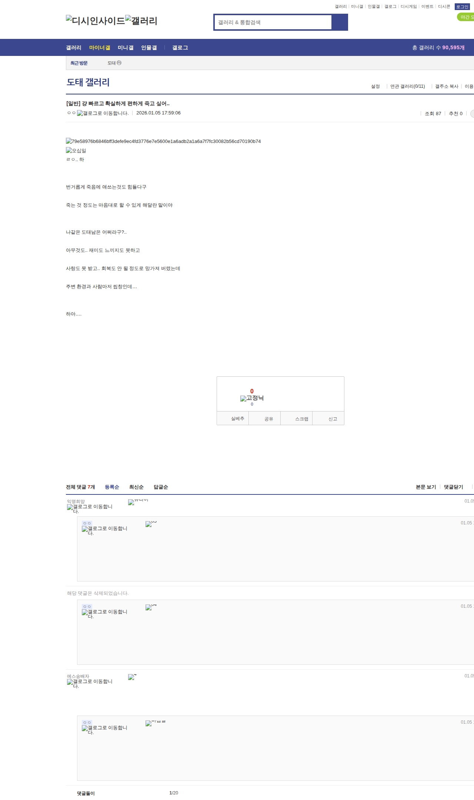
Task: Click the 총 갤러리 수 90,595개 counter
Action: 438,47
